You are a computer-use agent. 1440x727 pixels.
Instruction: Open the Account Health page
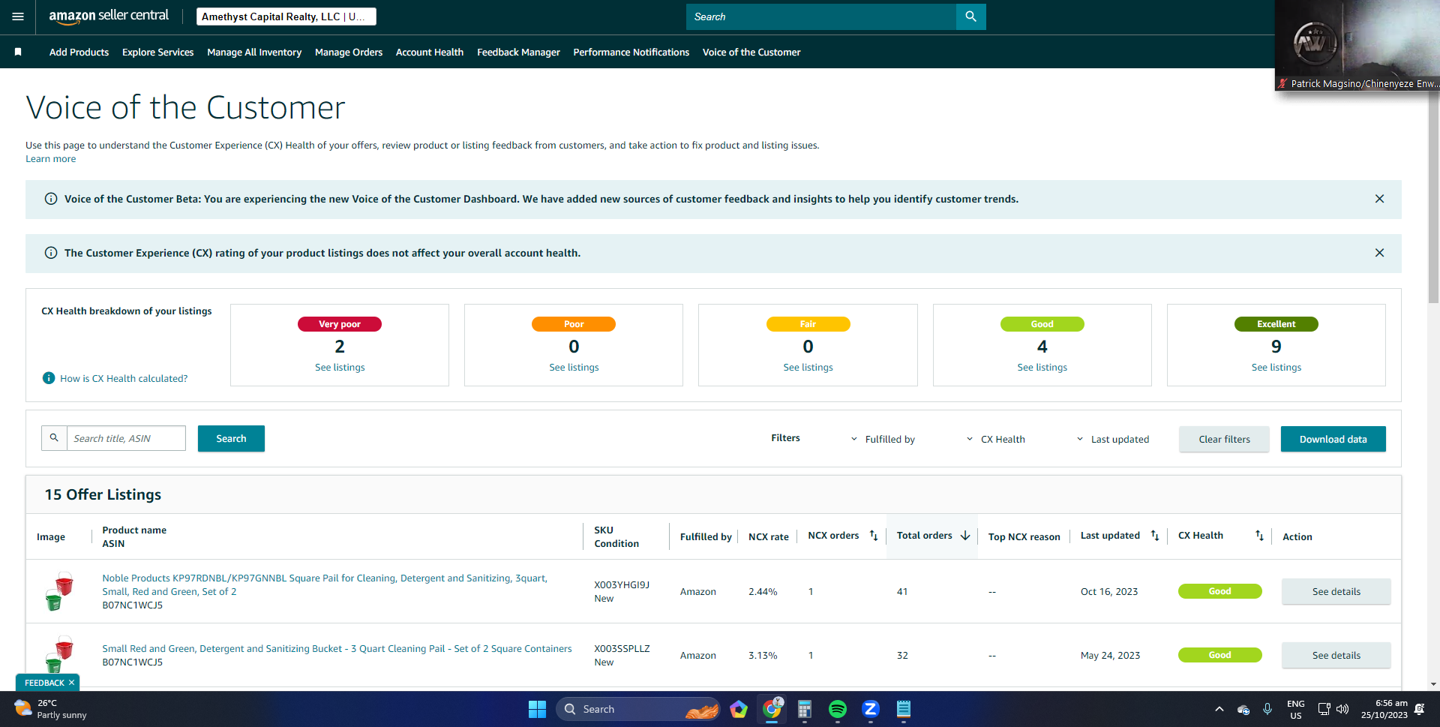click(x=430, y=52)
